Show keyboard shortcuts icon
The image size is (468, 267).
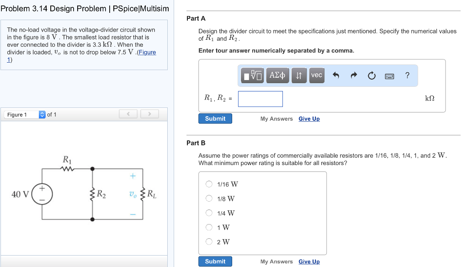click(389, 75)
